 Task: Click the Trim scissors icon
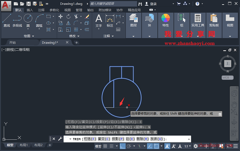coord(76,17)
